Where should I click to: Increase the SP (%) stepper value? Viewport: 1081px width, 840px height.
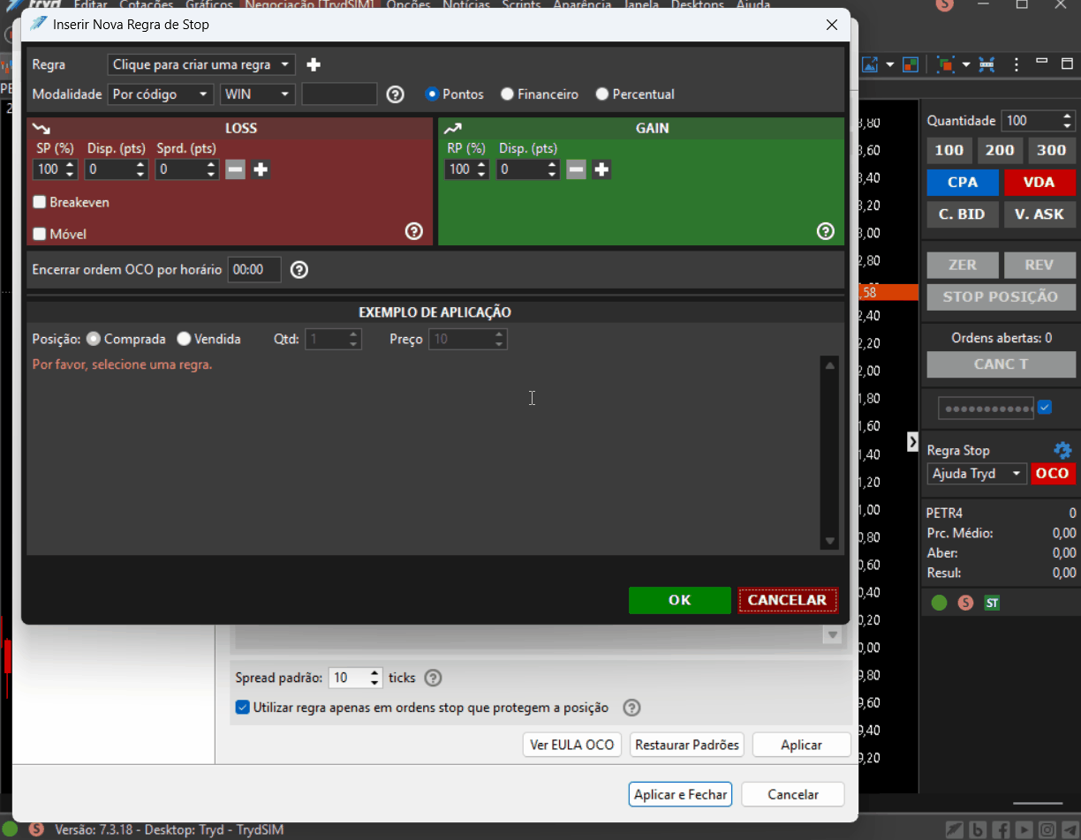tap(70, 165)
